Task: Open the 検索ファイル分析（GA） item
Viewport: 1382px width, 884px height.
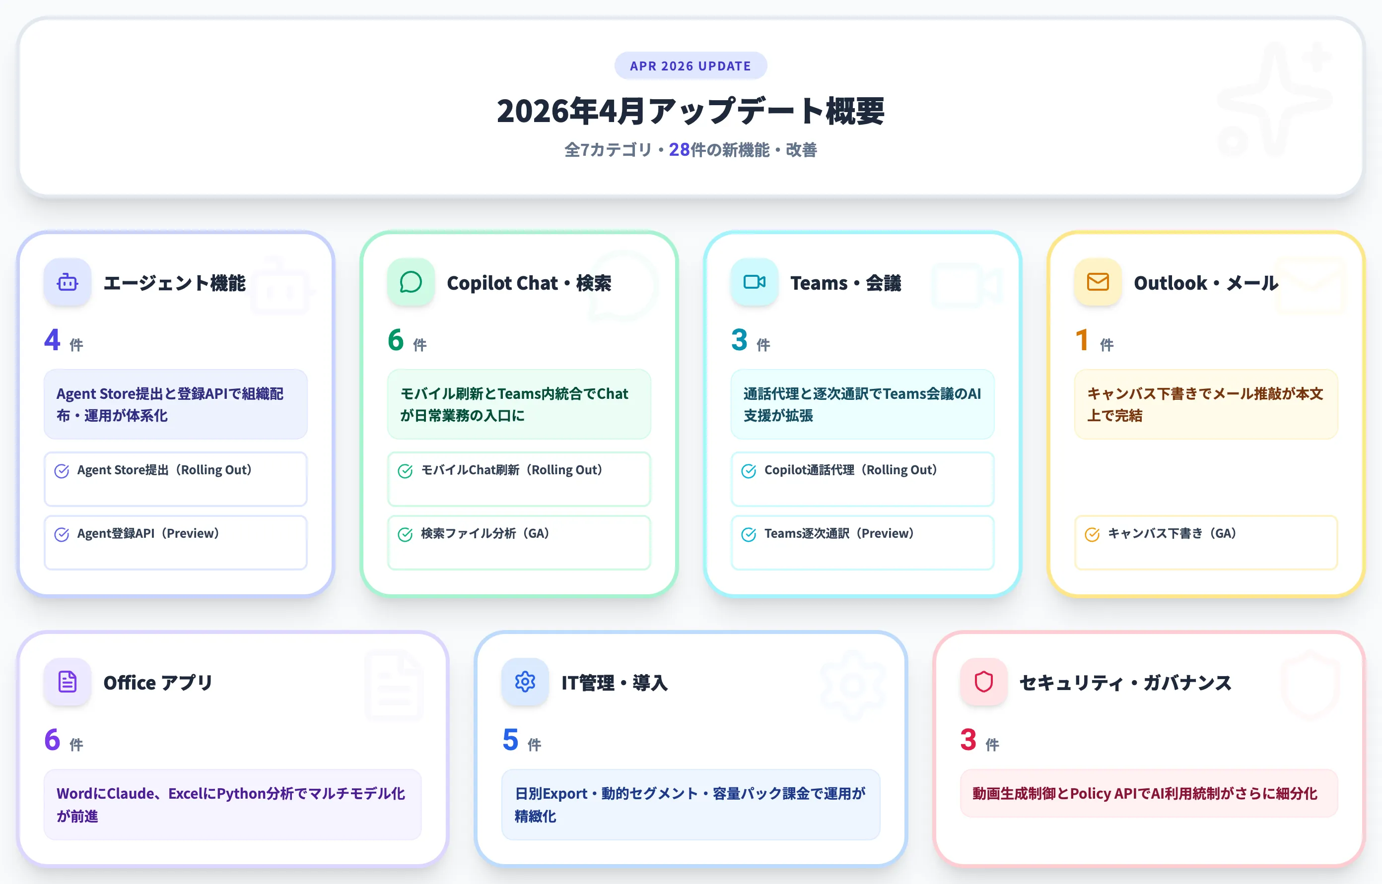Action: (x=519, y=543)
